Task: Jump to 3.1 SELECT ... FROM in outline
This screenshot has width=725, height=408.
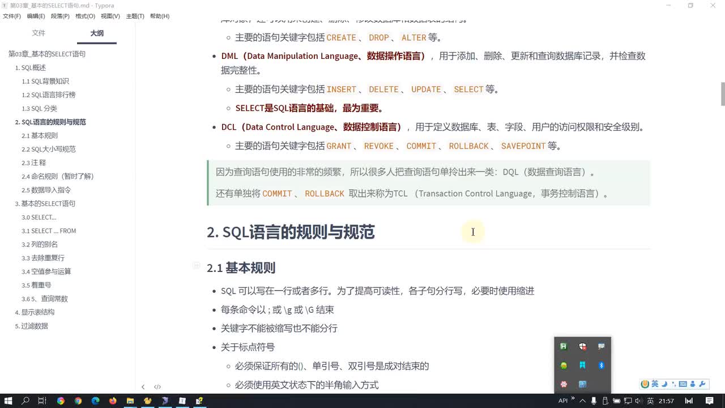Action: [x=49, y=231]
